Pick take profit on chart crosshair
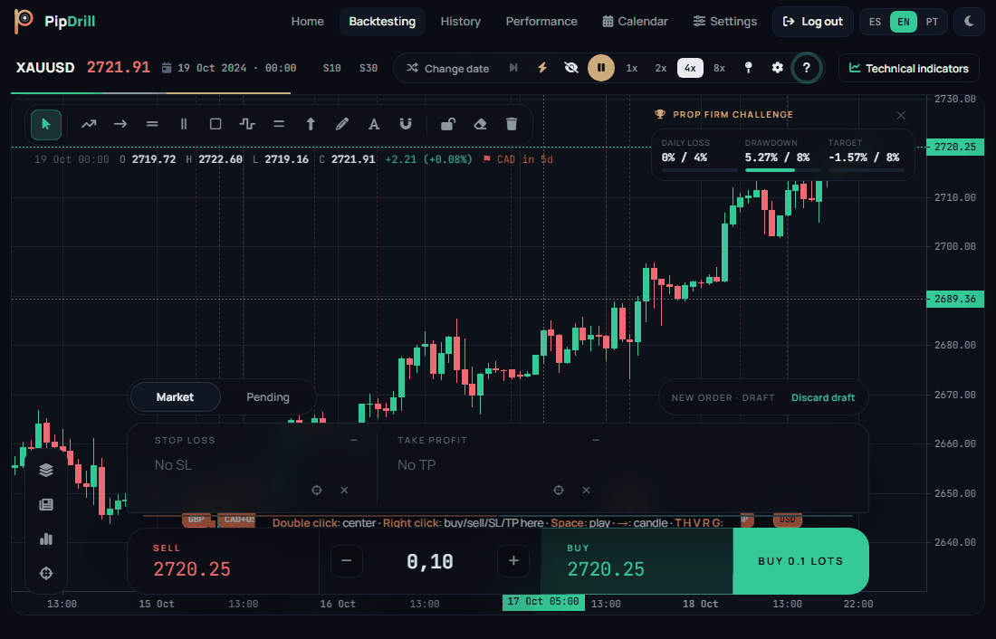Screen dimensions: 996x639 [x=559, y=490]
